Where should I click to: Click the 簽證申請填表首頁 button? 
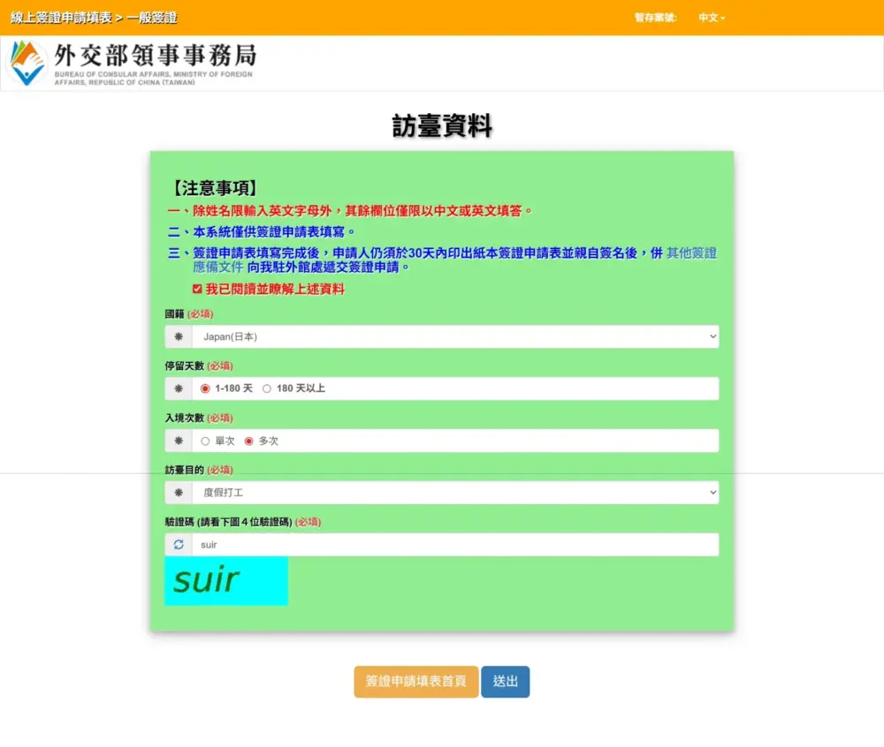(415, 682)
